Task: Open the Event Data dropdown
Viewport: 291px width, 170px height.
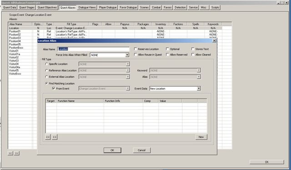Action: 199,88
